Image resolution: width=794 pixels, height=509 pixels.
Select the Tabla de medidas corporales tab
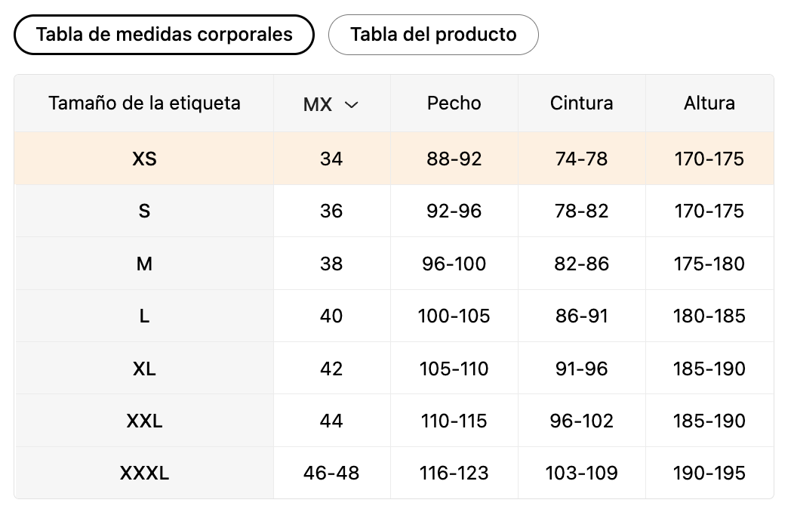point(164,35)
